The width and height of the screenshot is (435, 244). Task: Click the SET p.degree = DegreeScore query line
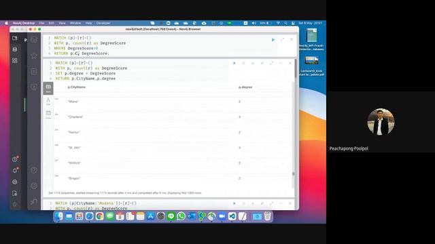pyautogui.click(x=86, y=73)
